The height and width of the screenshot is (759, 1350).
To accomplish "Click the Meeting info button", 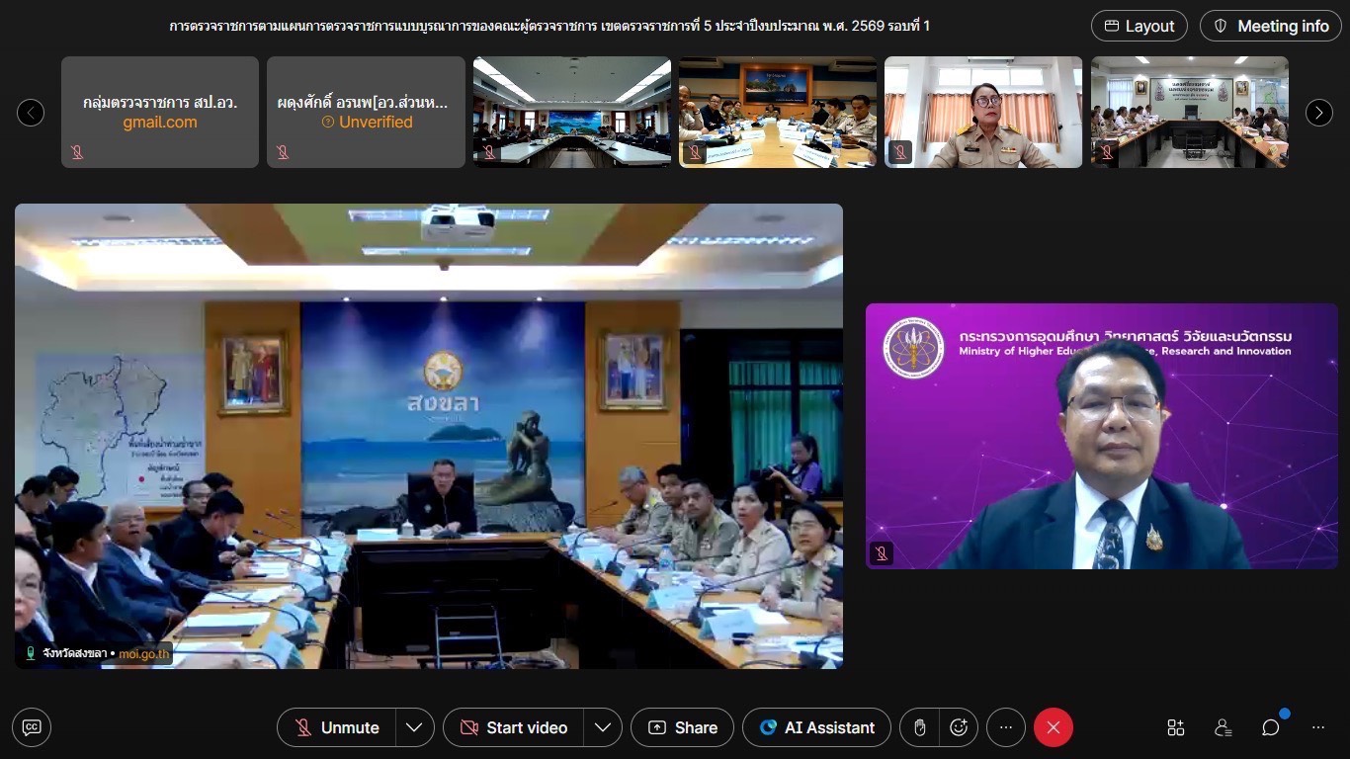I will [1270, 26].
